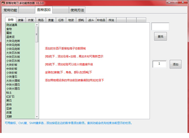Select the 杂物 category tab
This screenshot has height=138, width=189.
tap(11, 20)
